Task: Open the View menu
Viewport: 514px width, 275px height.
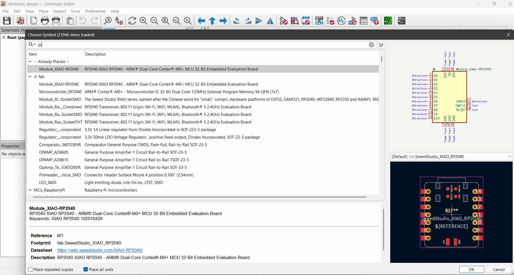Action: [30, 11]
